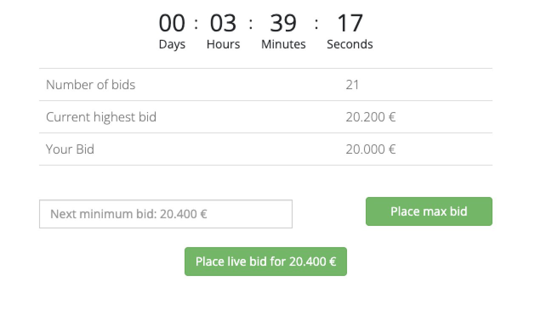Click the Seconds label under countdown
Screen dimensions: 552x332
pyautogui.click(x=350, y=44)
